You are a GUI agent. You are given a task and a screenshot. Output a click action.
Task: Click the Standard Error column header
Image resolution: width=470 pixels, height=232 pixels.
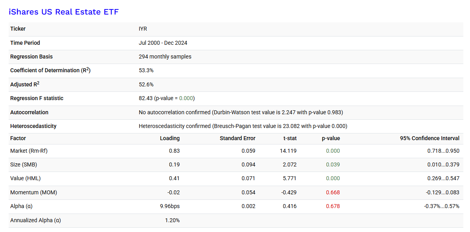[238, 138]
